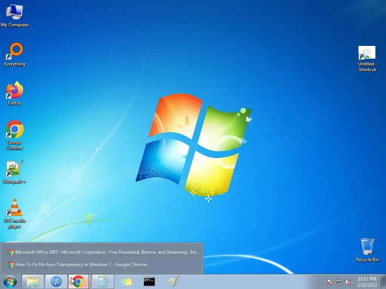Open the network status tray icon
Image resolution: width=386 pixels, height=289 pixels.
[339, 282]
